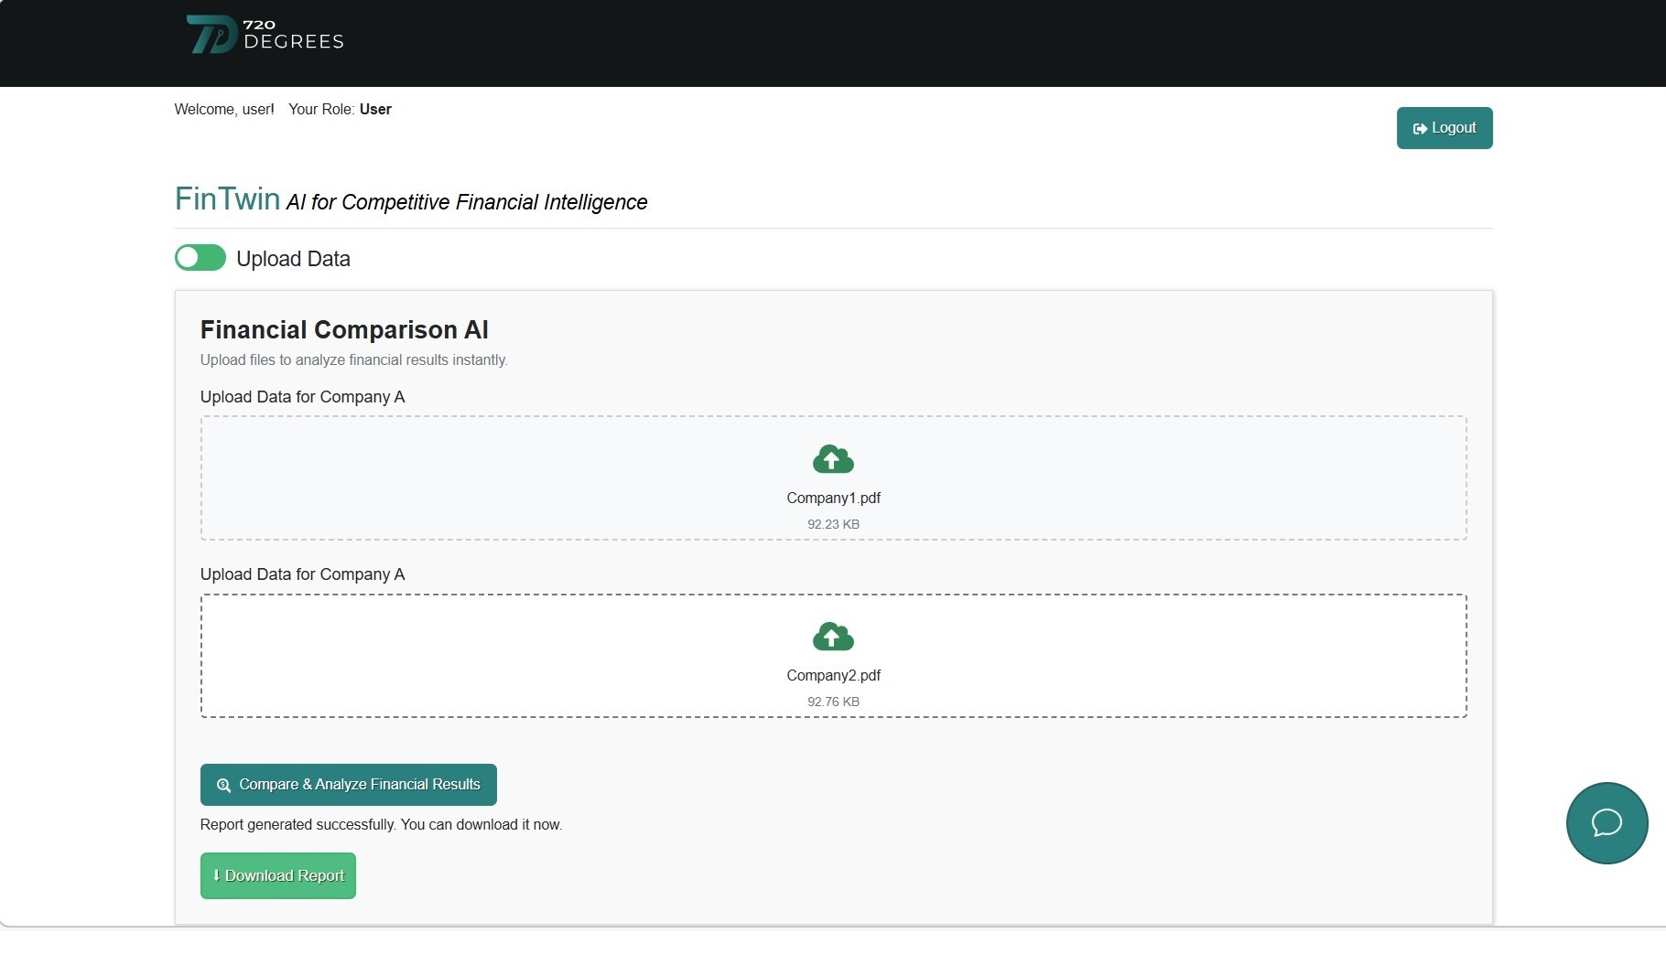Select the Company2.pdf file name

[833, 675]
